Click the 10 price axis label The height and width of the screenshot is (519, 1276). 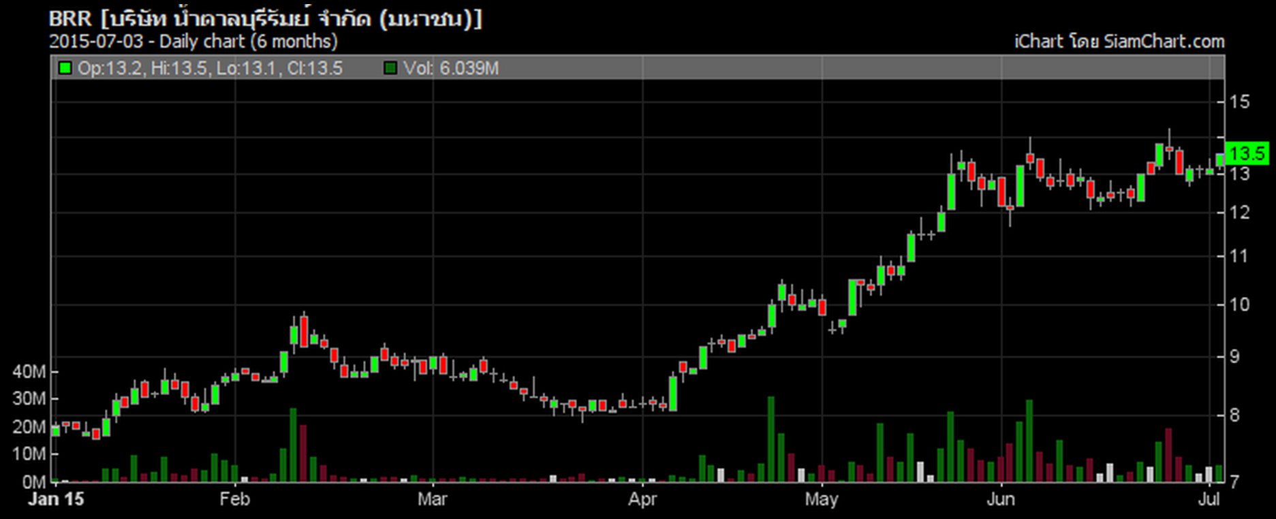pyautogui.click(x=1240, y=304)
